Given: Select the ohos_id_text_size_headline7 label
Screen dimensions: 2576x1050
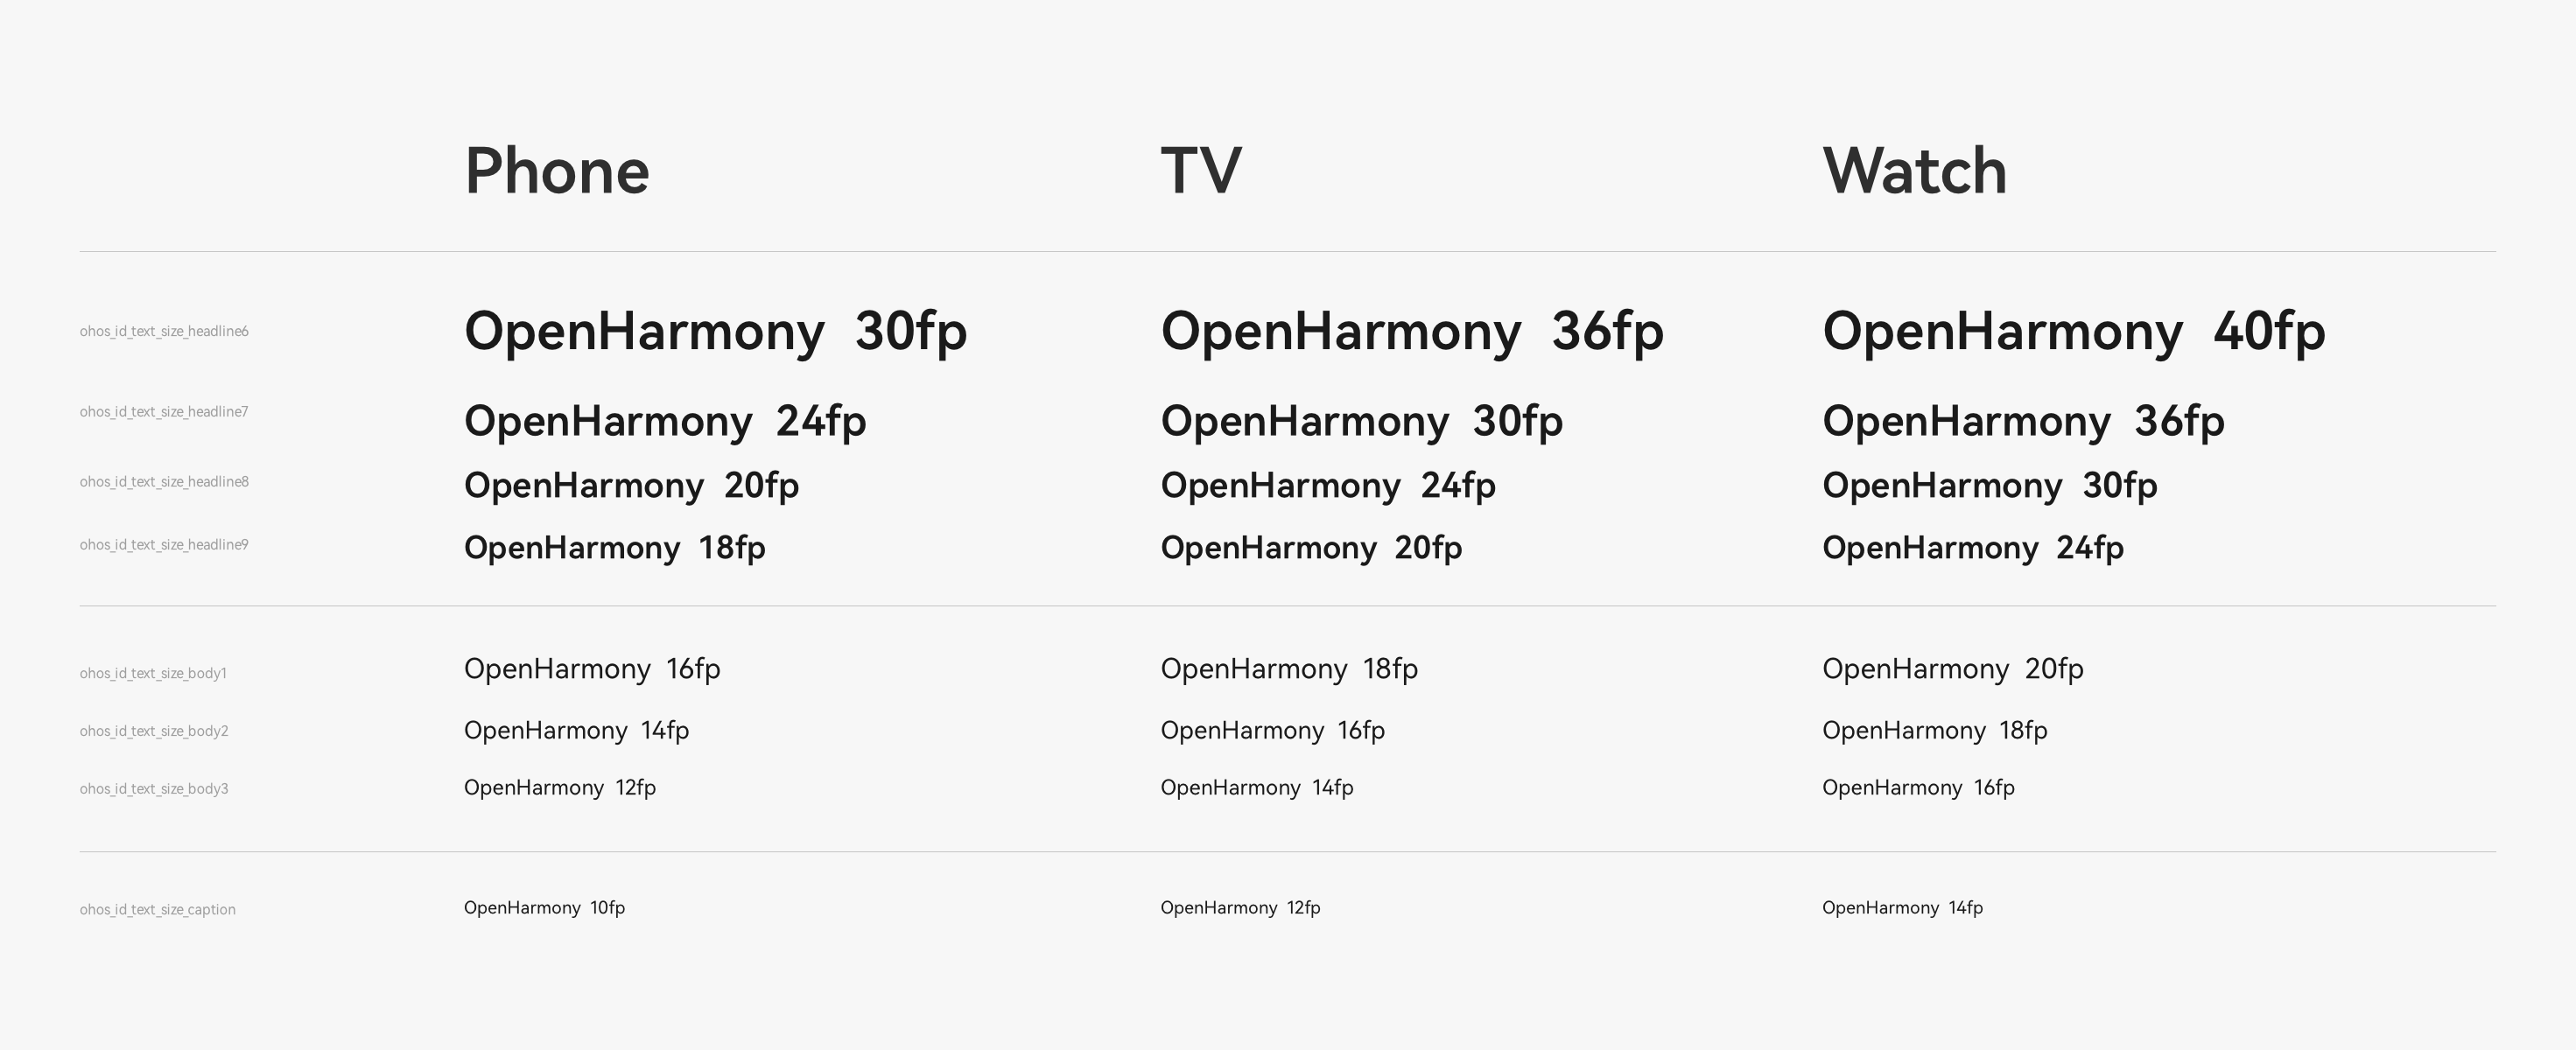Looking at the screenshot, I should pos(164,412).
